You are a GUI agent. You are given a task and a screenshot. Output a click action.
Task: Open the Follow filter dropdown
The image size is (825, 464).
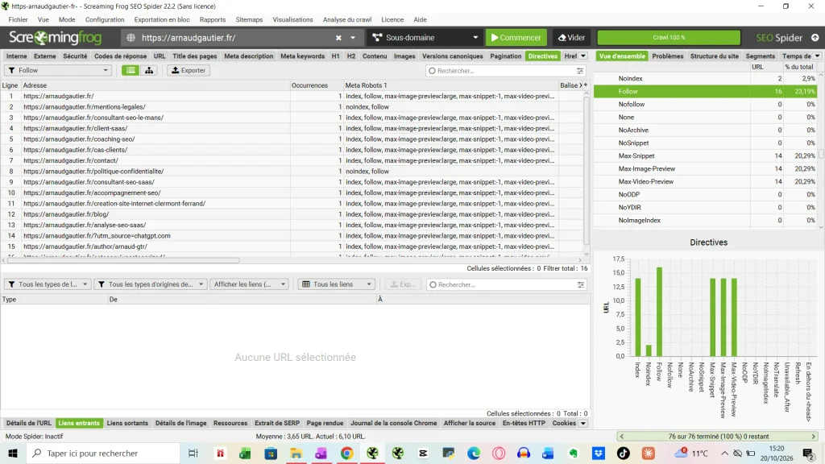[58, 71]
